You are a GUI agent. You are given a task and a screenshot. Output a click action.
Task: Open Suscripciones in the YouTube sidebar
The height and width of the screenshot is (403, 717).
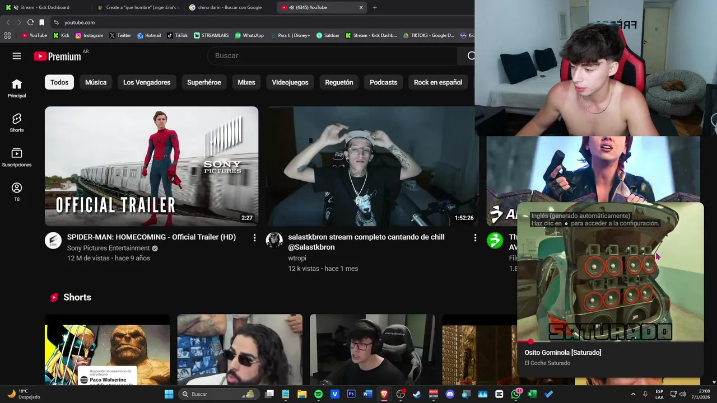17,158
